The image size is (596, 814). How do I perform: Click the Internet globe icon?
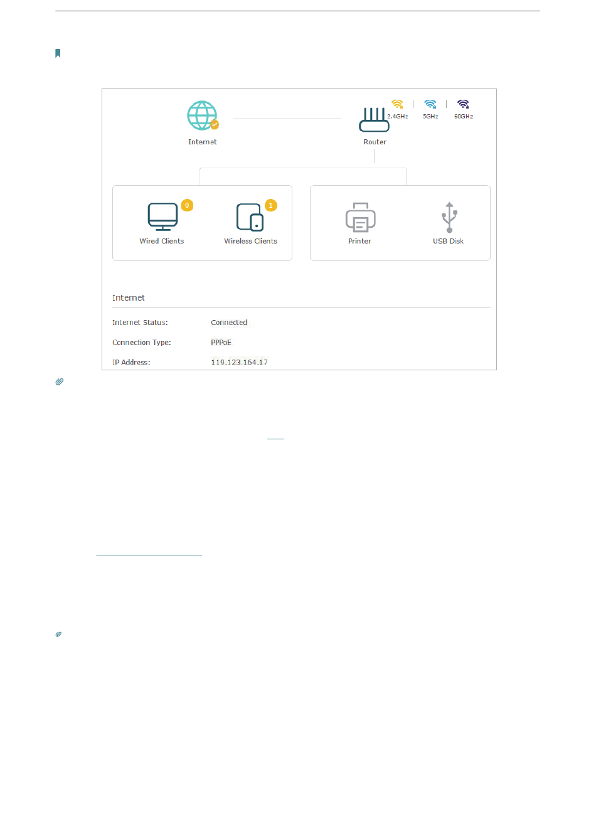[x=201, y=115]
